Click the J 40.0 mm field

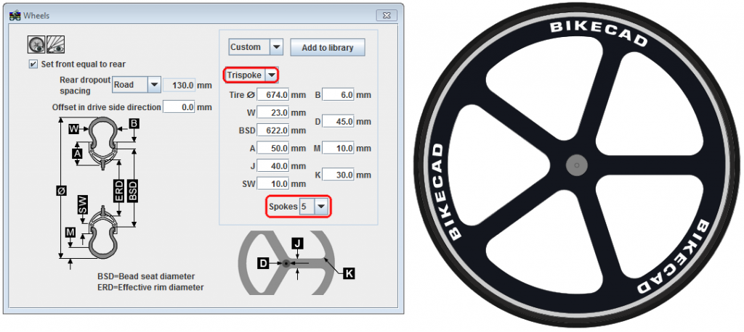pyautogui.click(x=275, y=166)
